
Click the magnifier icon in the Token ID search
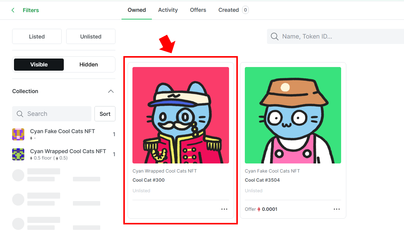click(x=275, y=36)
